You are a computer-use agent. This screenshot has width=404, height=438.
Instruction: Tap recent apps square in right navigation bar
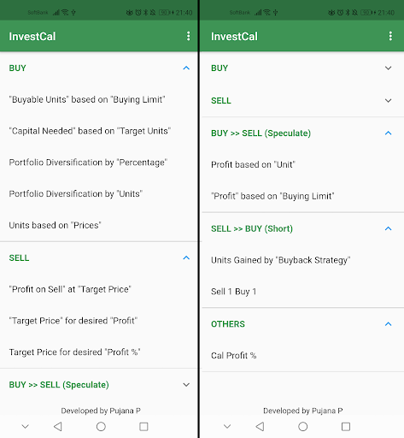pyautogui.click(x=346, y=427)
